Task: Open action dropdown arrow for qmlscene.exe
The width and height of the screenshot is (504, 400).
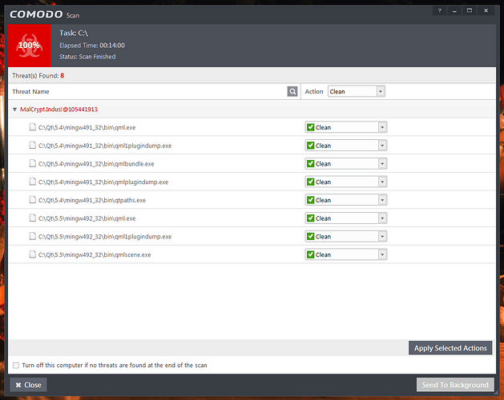Action: [382, 254]
